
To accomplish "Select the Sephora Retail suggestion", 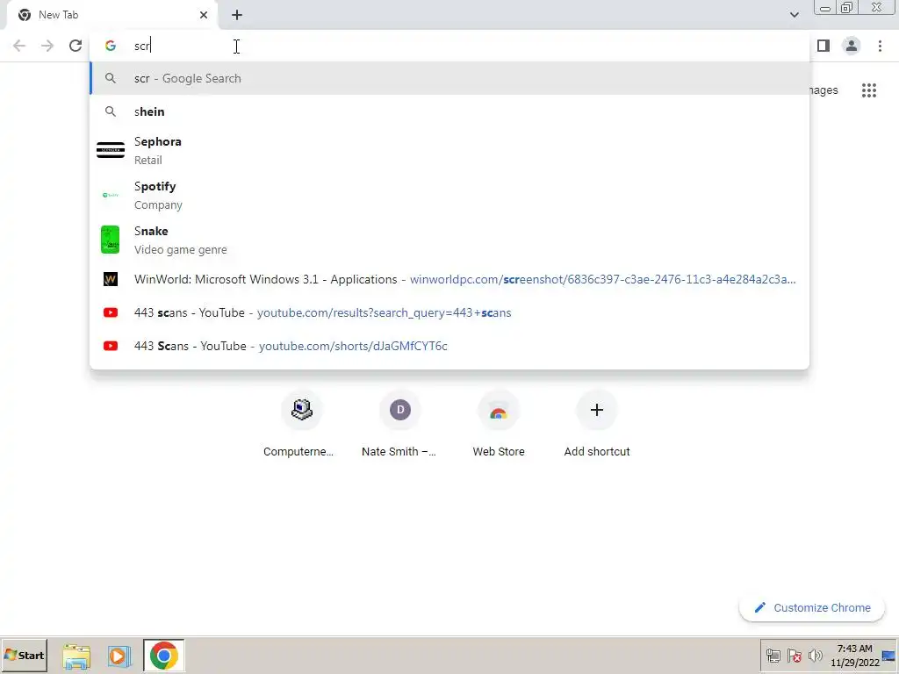I will [449, 150].
